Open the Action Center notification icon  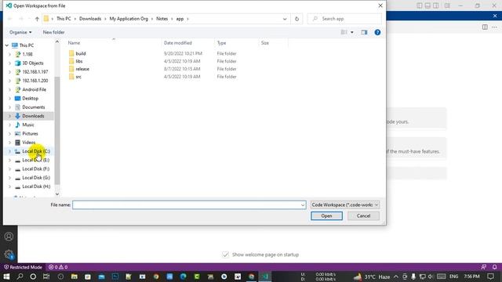[x=490, y=277]
